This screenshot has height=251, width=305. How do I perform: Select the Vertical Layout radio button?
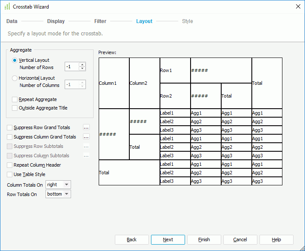pos(14,60)
